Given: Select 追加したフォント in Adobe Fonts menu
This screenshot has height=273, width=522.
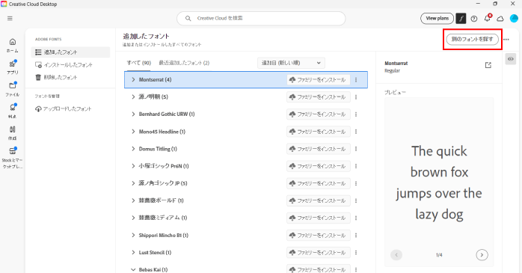Looking at the screenshot, I should pos(70,52).
